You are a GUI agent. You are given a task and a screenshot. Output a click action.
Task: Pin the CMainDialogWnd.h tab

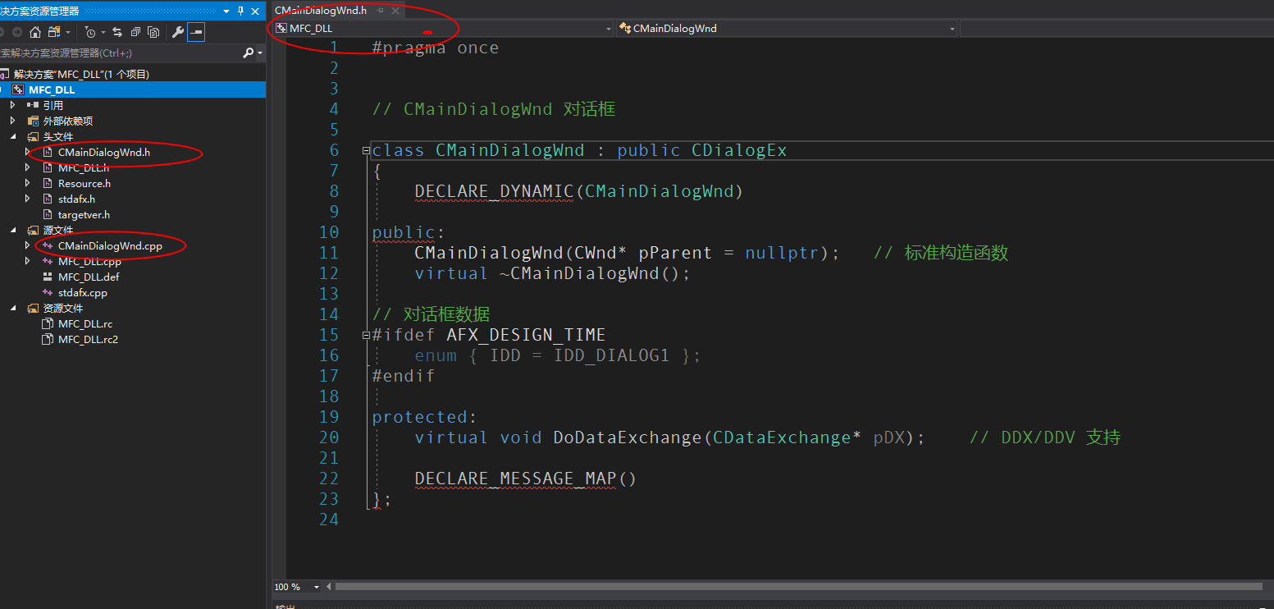(x=380, y=11)
